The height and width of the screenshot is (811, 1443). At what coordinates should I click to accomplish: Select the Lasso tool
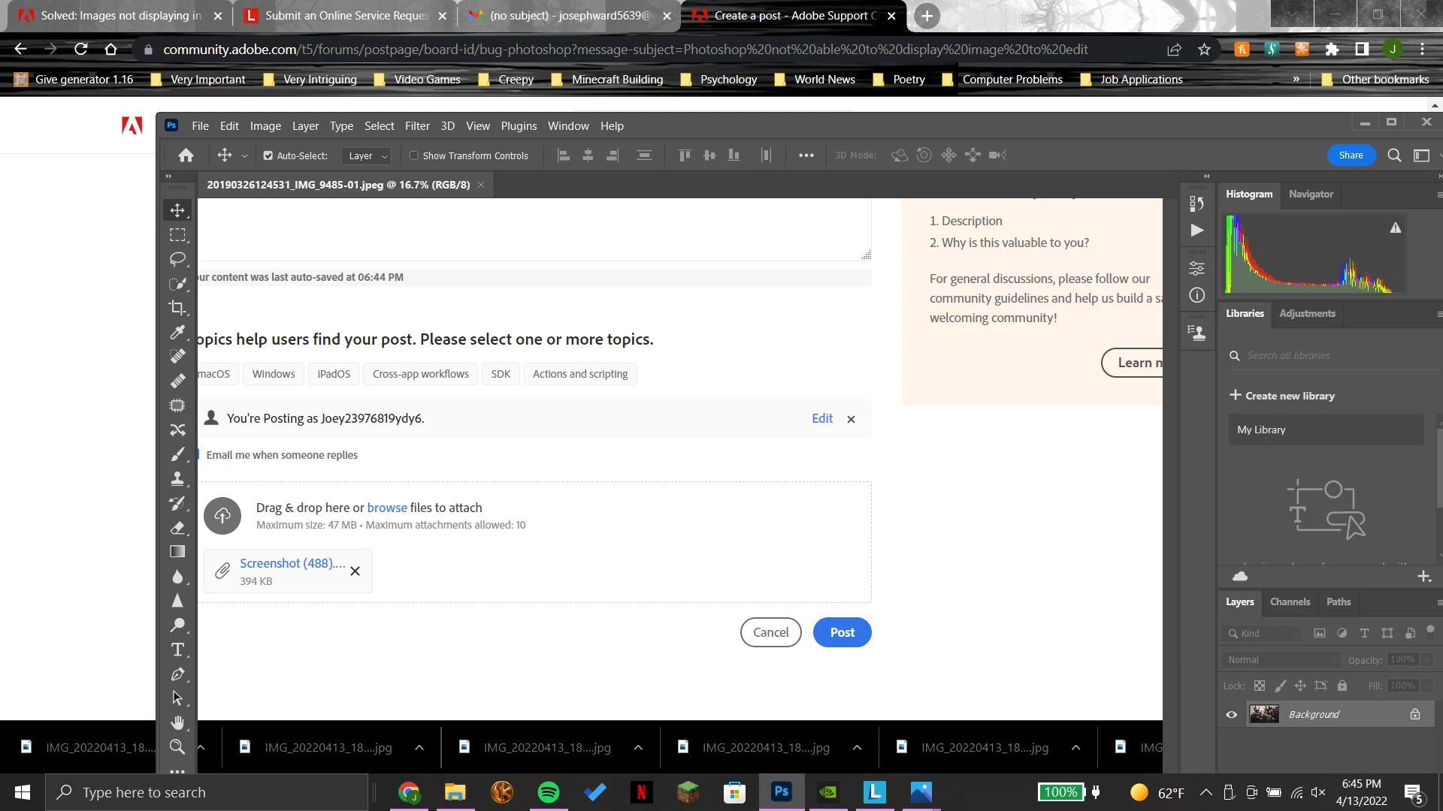[177, 259]
